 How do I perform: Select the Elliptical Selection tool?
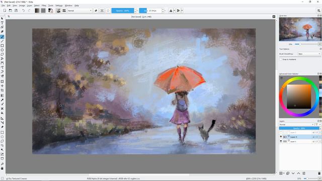click(2, 137)
